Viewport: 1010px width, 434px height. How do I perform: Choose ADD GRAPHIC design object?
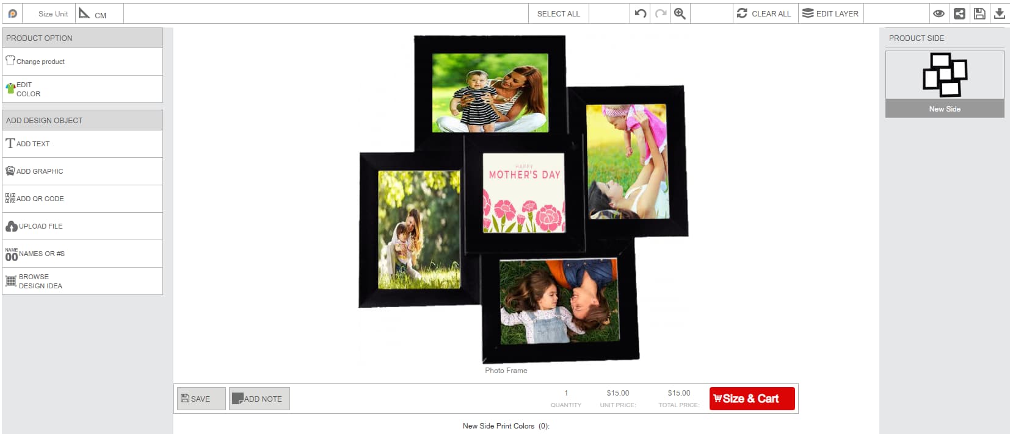pyautogui.click(x=82, y=171)
